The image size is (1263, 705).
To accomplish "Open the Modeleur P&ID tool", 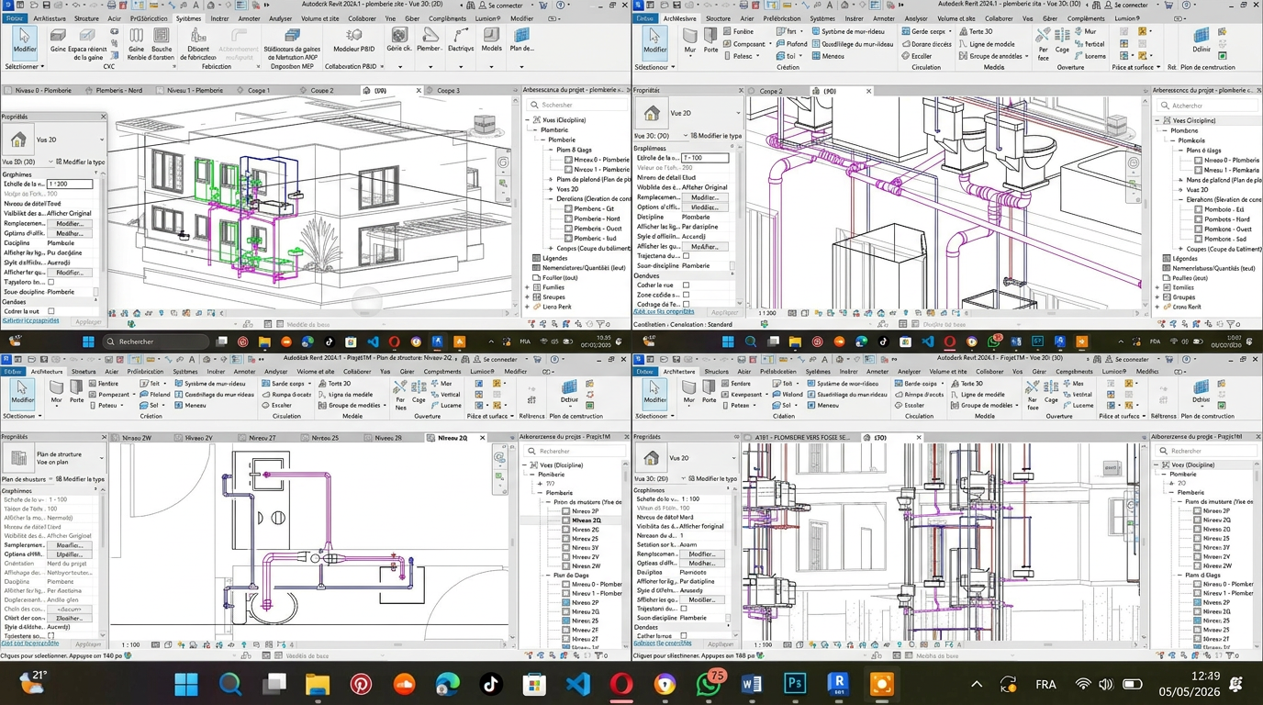I will coord(352,40).
